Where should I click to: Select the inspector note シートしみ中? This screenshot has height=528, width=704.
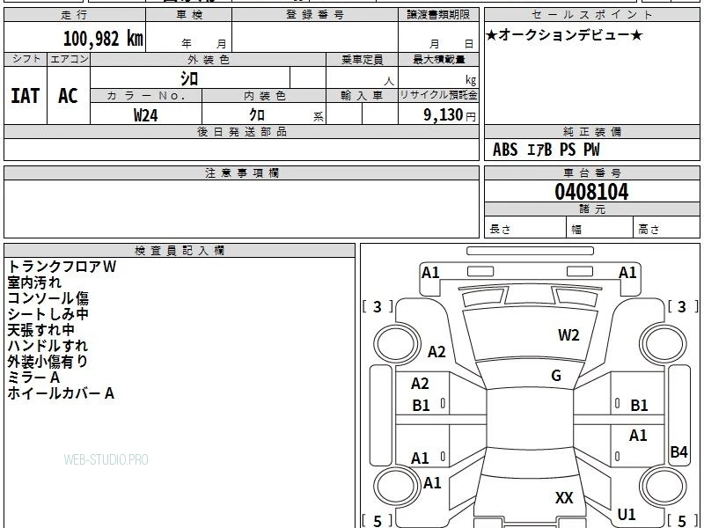click(x=48, y=314)
